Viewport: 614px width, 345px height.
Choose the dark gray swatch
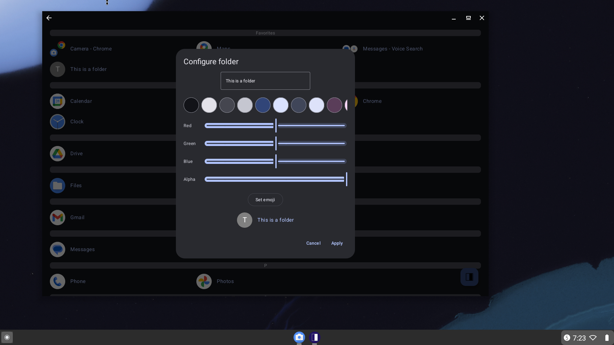(227, 105)
